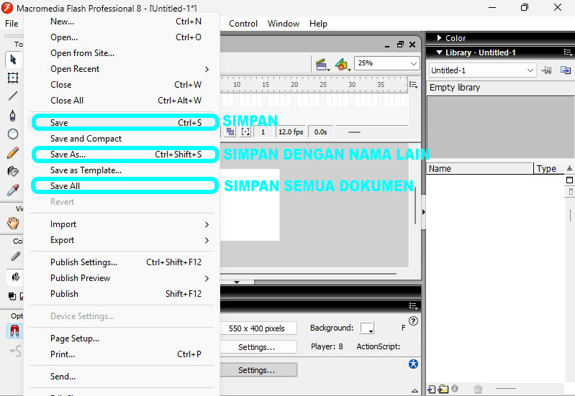Select the Oval tool
575x396 pixels.
13,134
